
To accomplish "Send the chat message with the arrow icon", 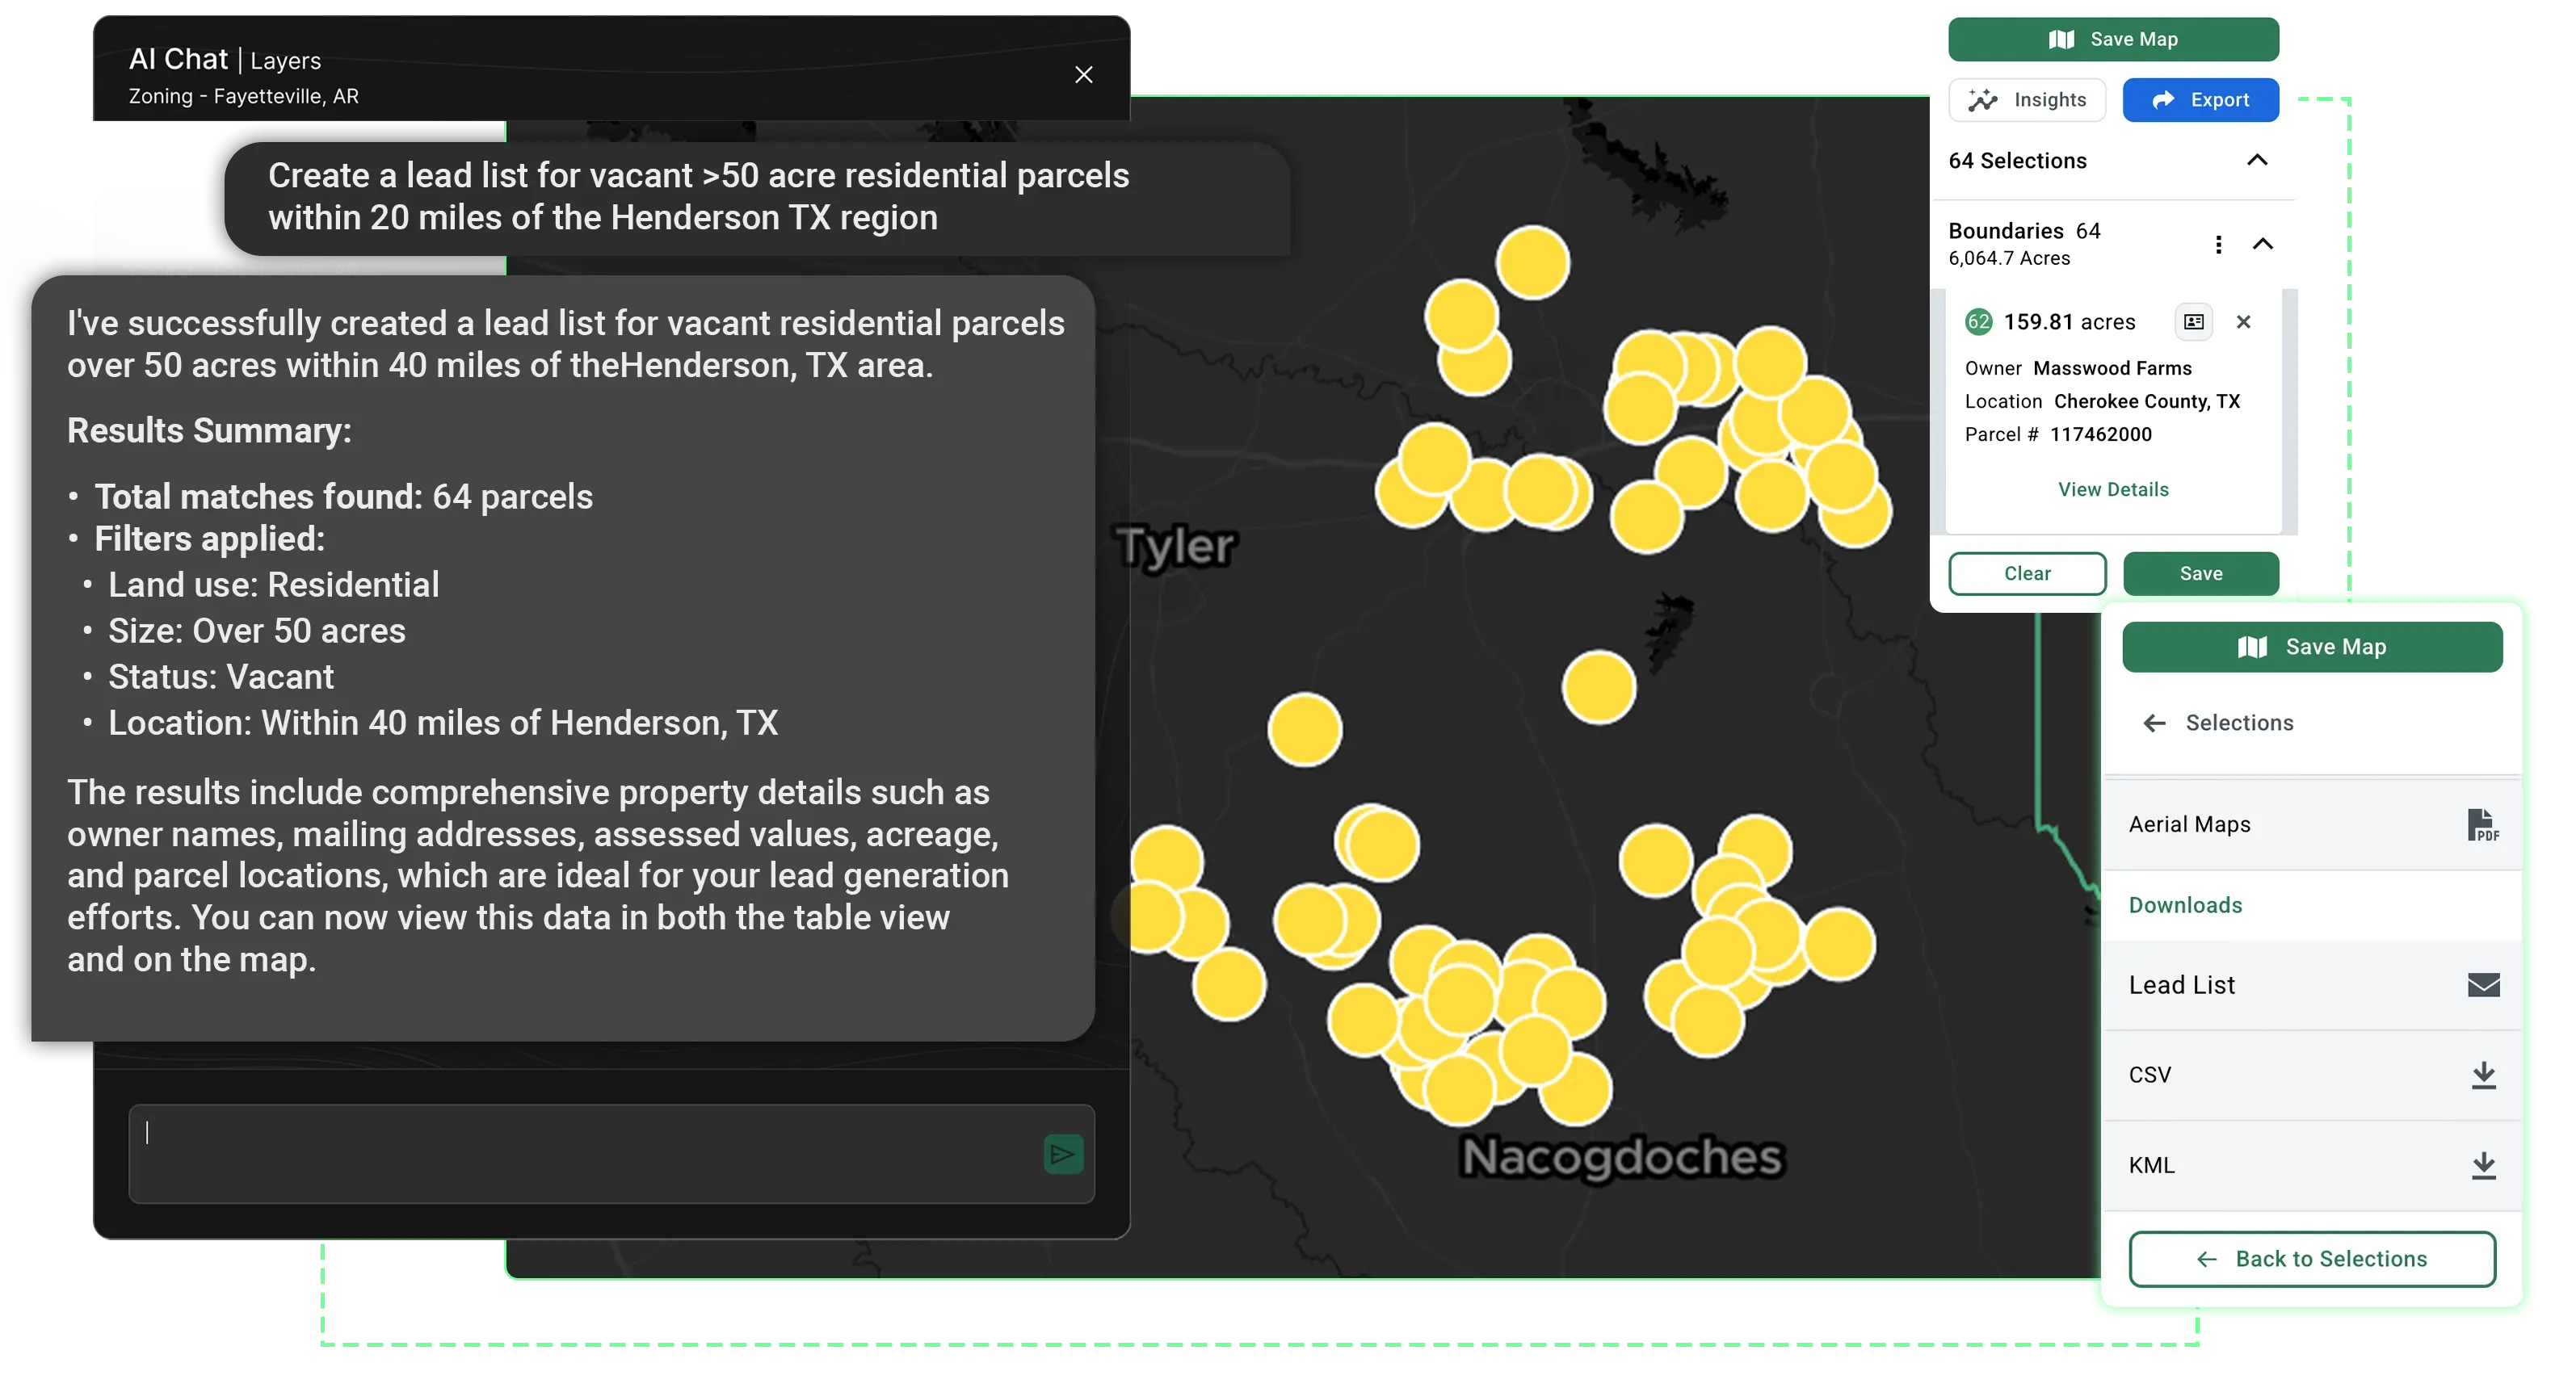I will click(1063, 1154).
